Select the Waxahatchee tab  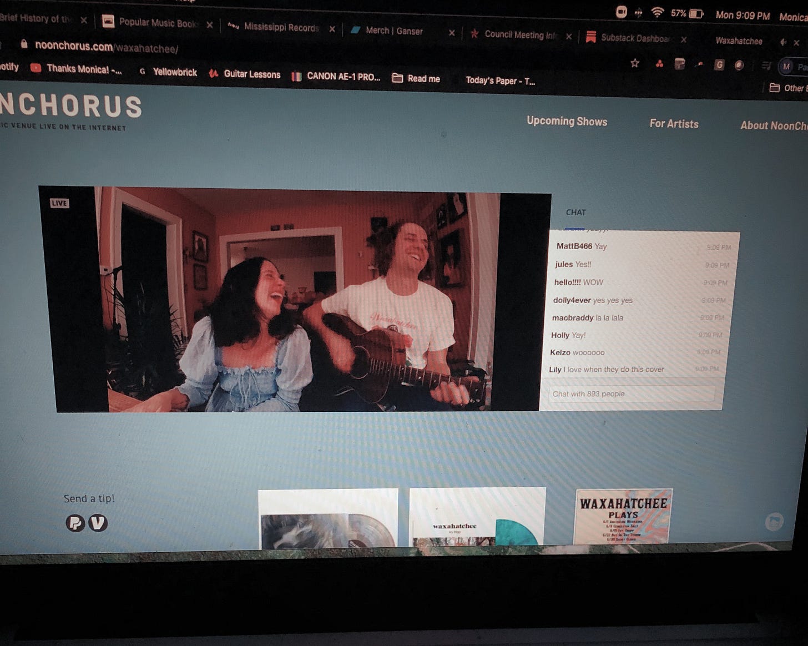(739, 41)
